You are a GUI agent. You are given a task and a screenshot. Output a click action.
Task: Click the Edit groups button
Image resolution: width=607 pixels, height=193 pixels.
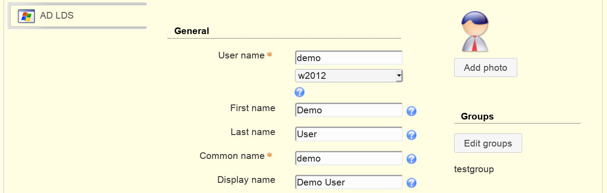488,143
